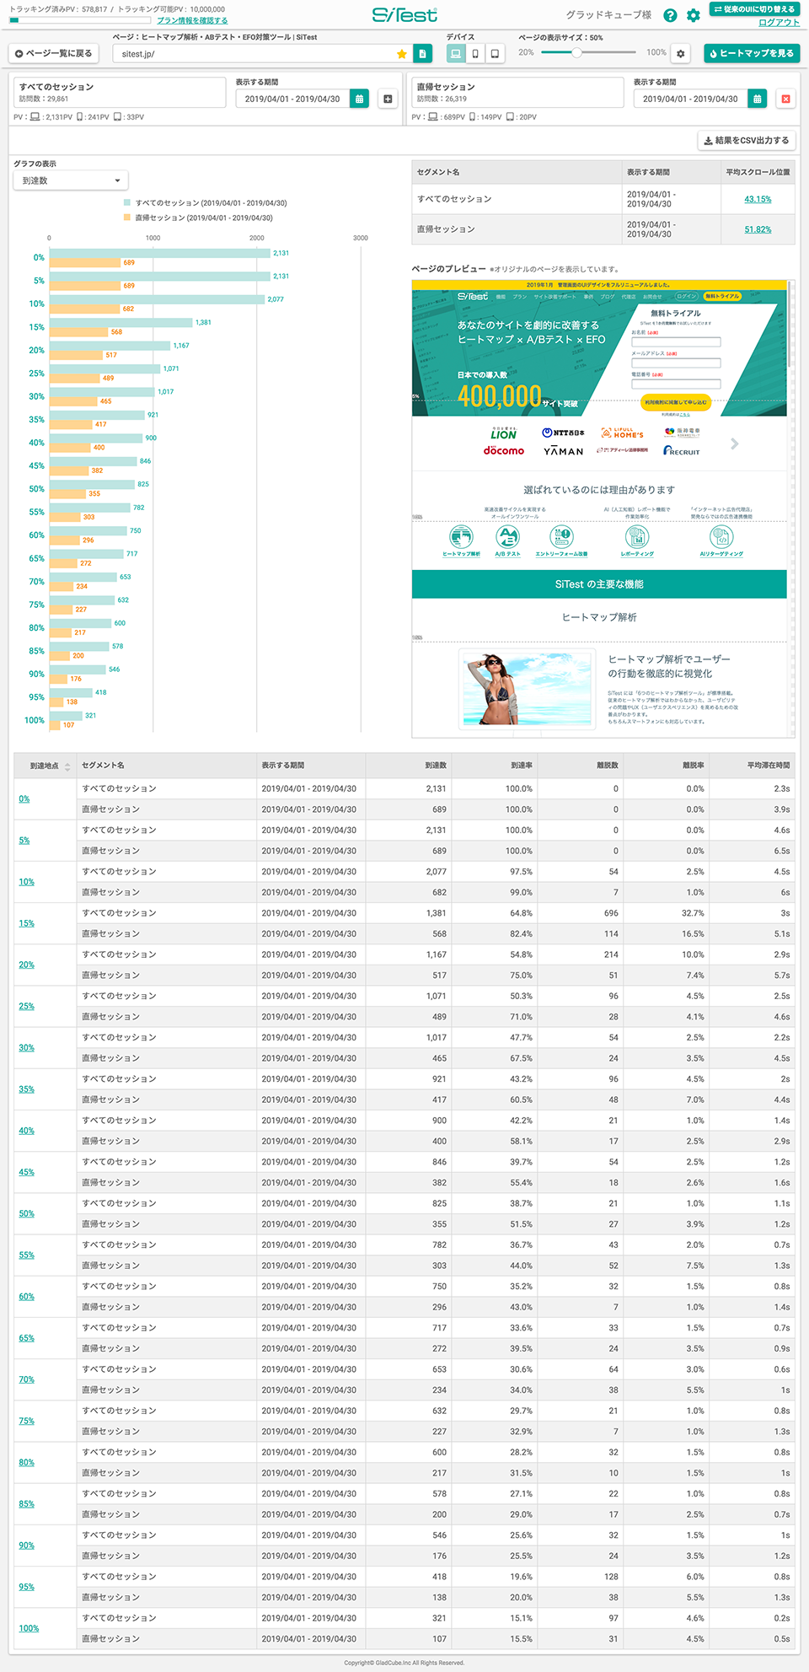Click the 15% reach point link in table
809x1672 pixels.
click(x=27, y=923)
